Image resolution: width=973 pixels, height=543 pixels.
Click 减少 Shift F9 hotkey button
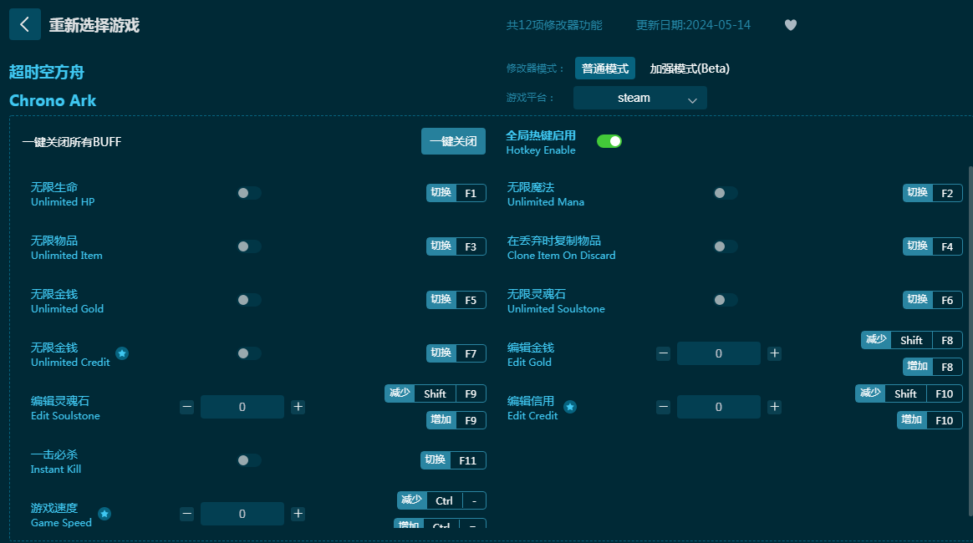coord(435,393)
